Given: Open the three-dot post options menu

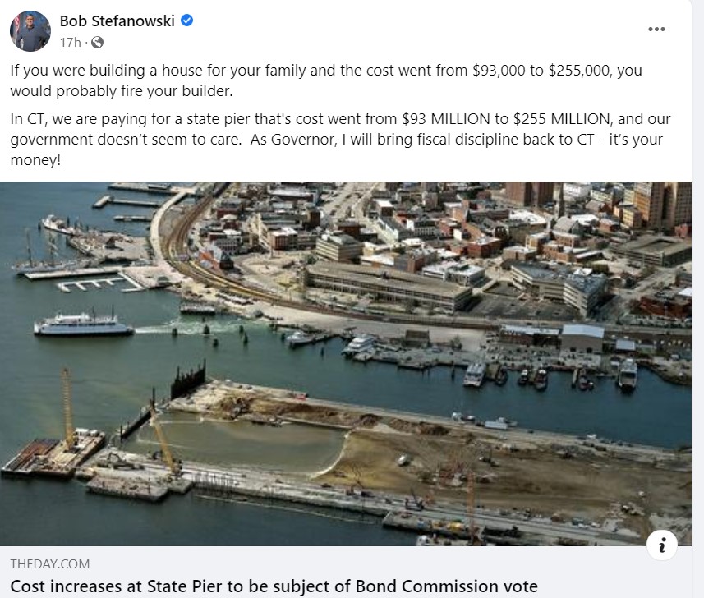Looking at the screenshot, I should click(656, 30).
